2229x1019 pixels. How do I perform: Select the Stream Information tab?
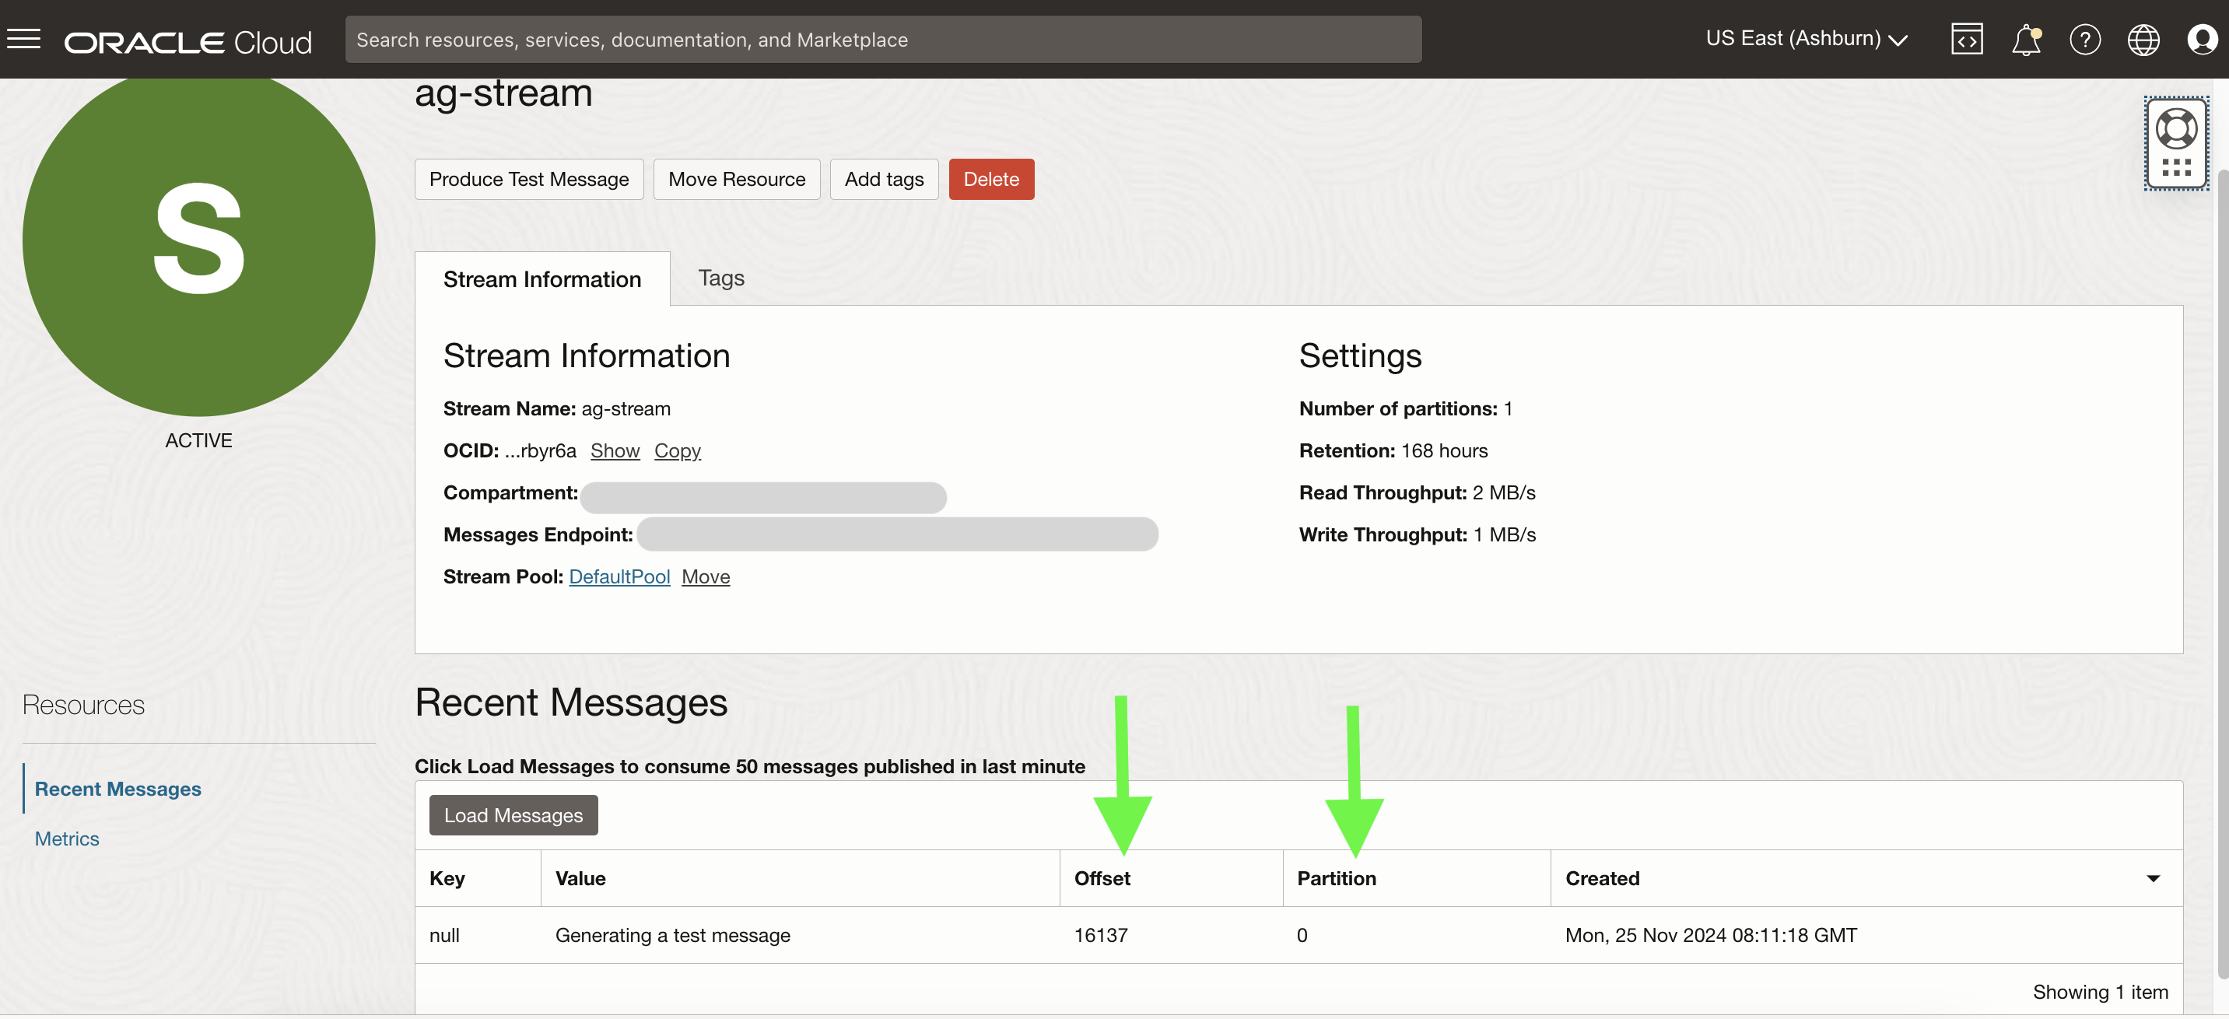(x=541, y=279)
